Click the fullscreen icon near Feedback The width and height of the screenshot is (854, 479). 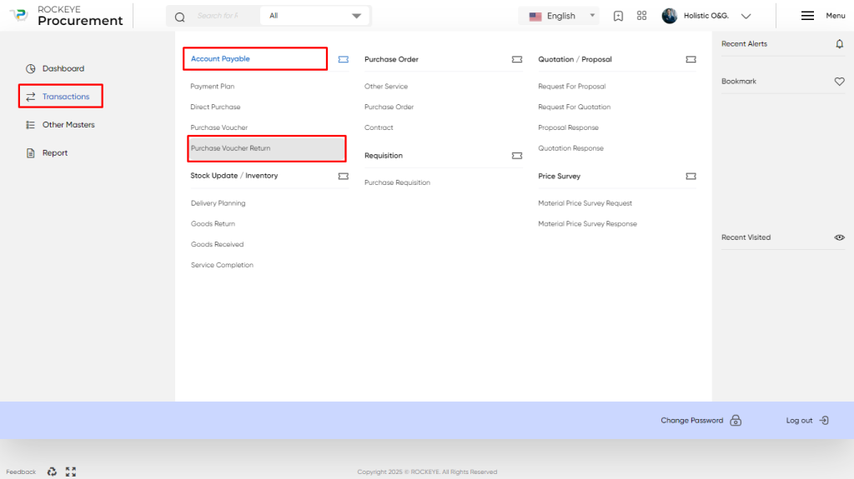[x=71, y=472]
